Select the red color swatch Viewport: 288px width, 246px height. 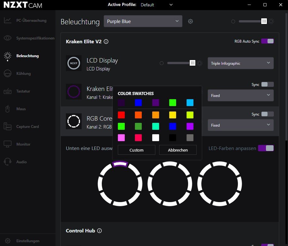tap(121, 115)
